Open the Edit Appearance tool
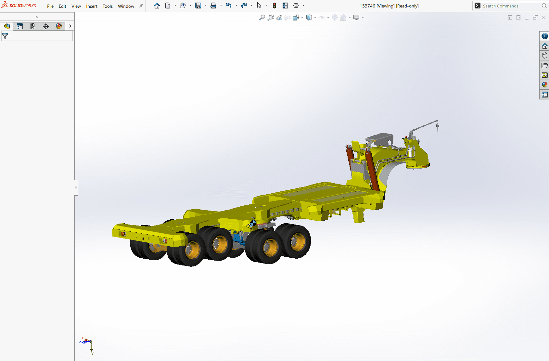Screen dimensions: 549x361 [335, 18]
